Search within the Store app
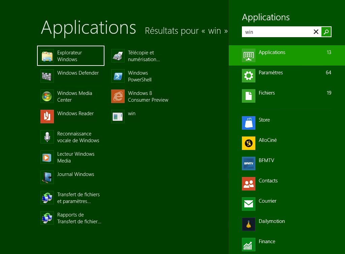345x254 pixels. pos(264,123)
